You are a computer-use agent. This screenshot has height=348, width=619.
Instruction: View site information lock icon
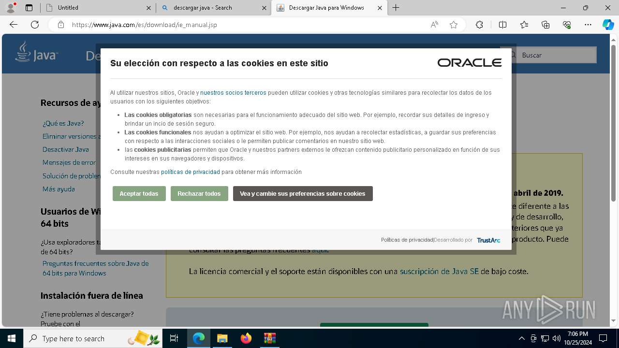pos(61,25)
